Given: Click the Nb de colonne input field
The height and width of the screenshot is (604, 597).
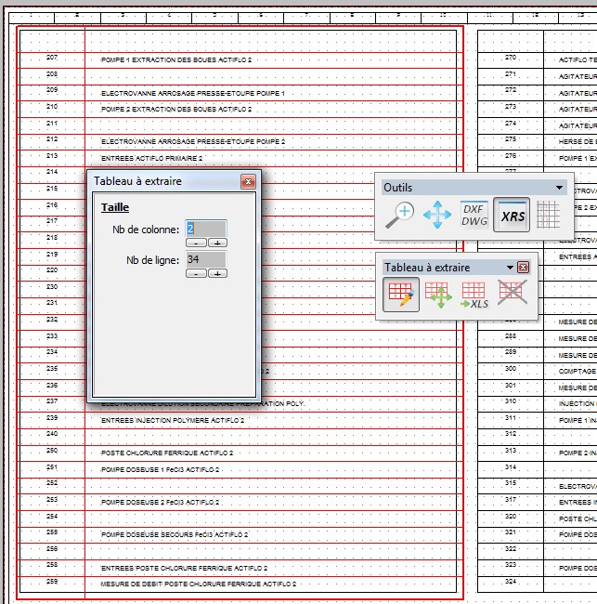Looking at the screenshot, I should pyautogui.click(x=205, y=228).
